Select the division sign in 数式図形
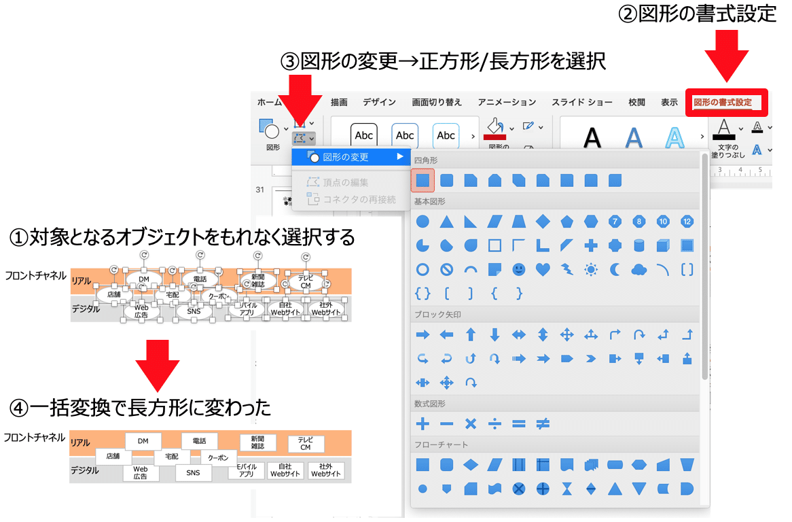Image resolution: width=792 pixels, height=522 pixels. coord(494,423)
